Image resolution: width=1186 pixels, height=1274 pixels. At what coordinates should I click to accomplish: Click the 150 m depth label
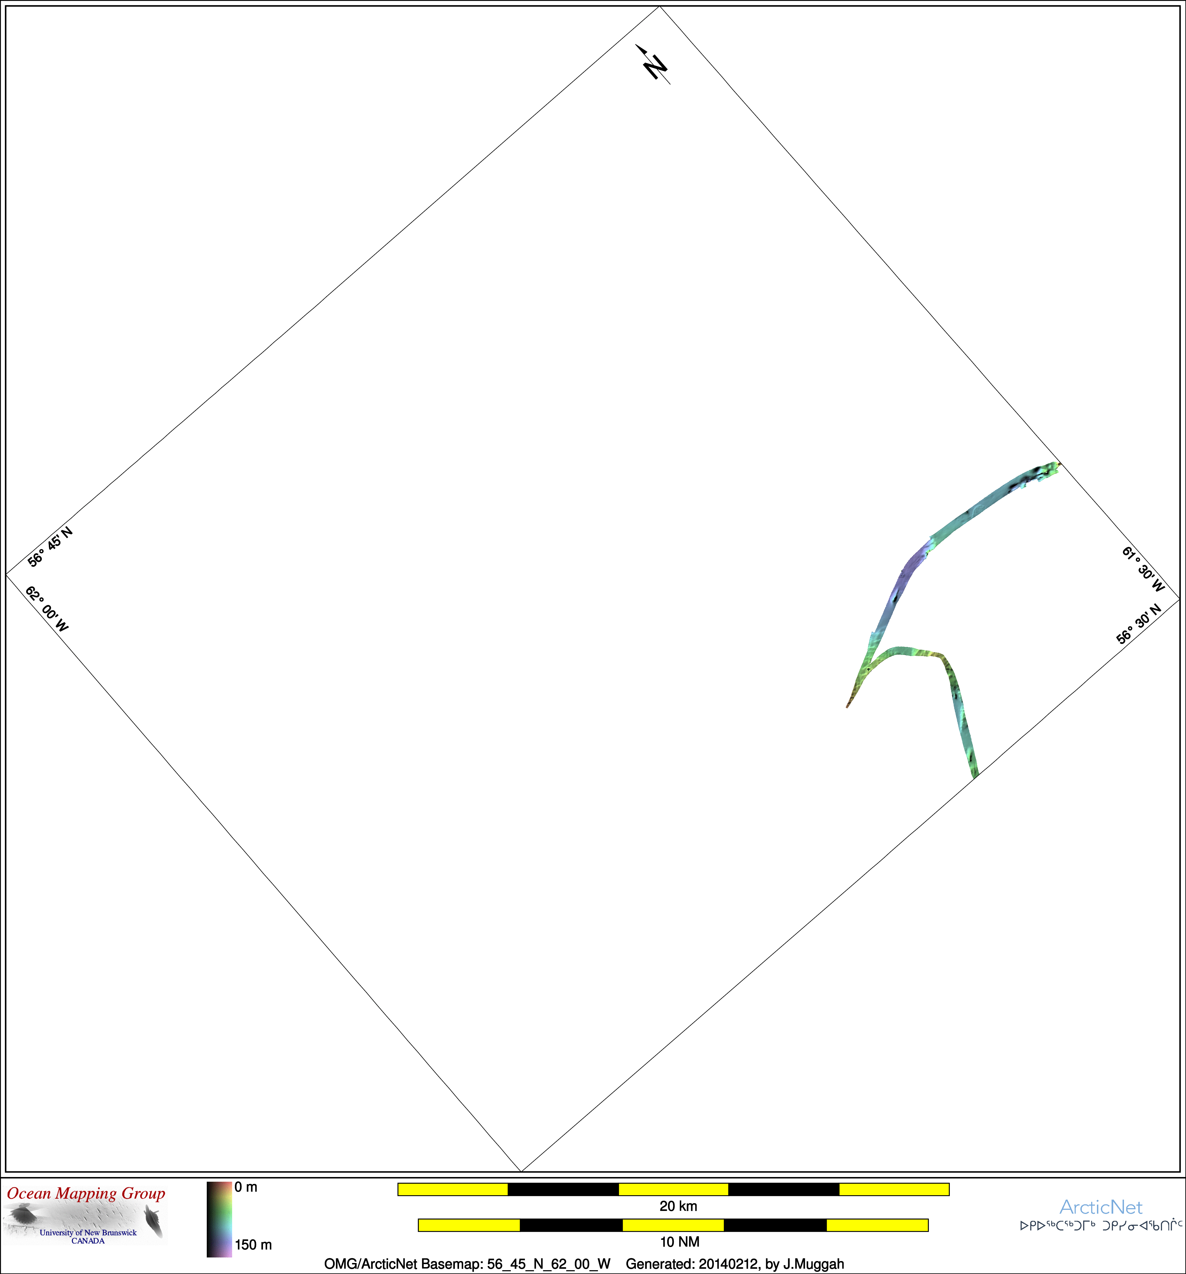coord(253,1245)
